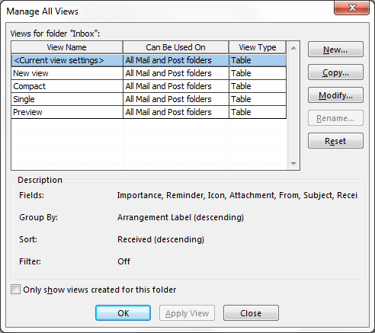Screen dimensions: 375x333
Task: Click the View Name column header
Action: [x=67, y=47]
